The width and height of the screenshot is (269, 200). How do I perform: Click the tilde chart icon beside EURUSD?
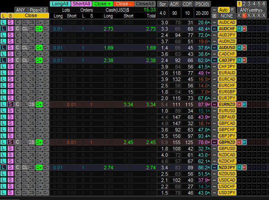214,111
